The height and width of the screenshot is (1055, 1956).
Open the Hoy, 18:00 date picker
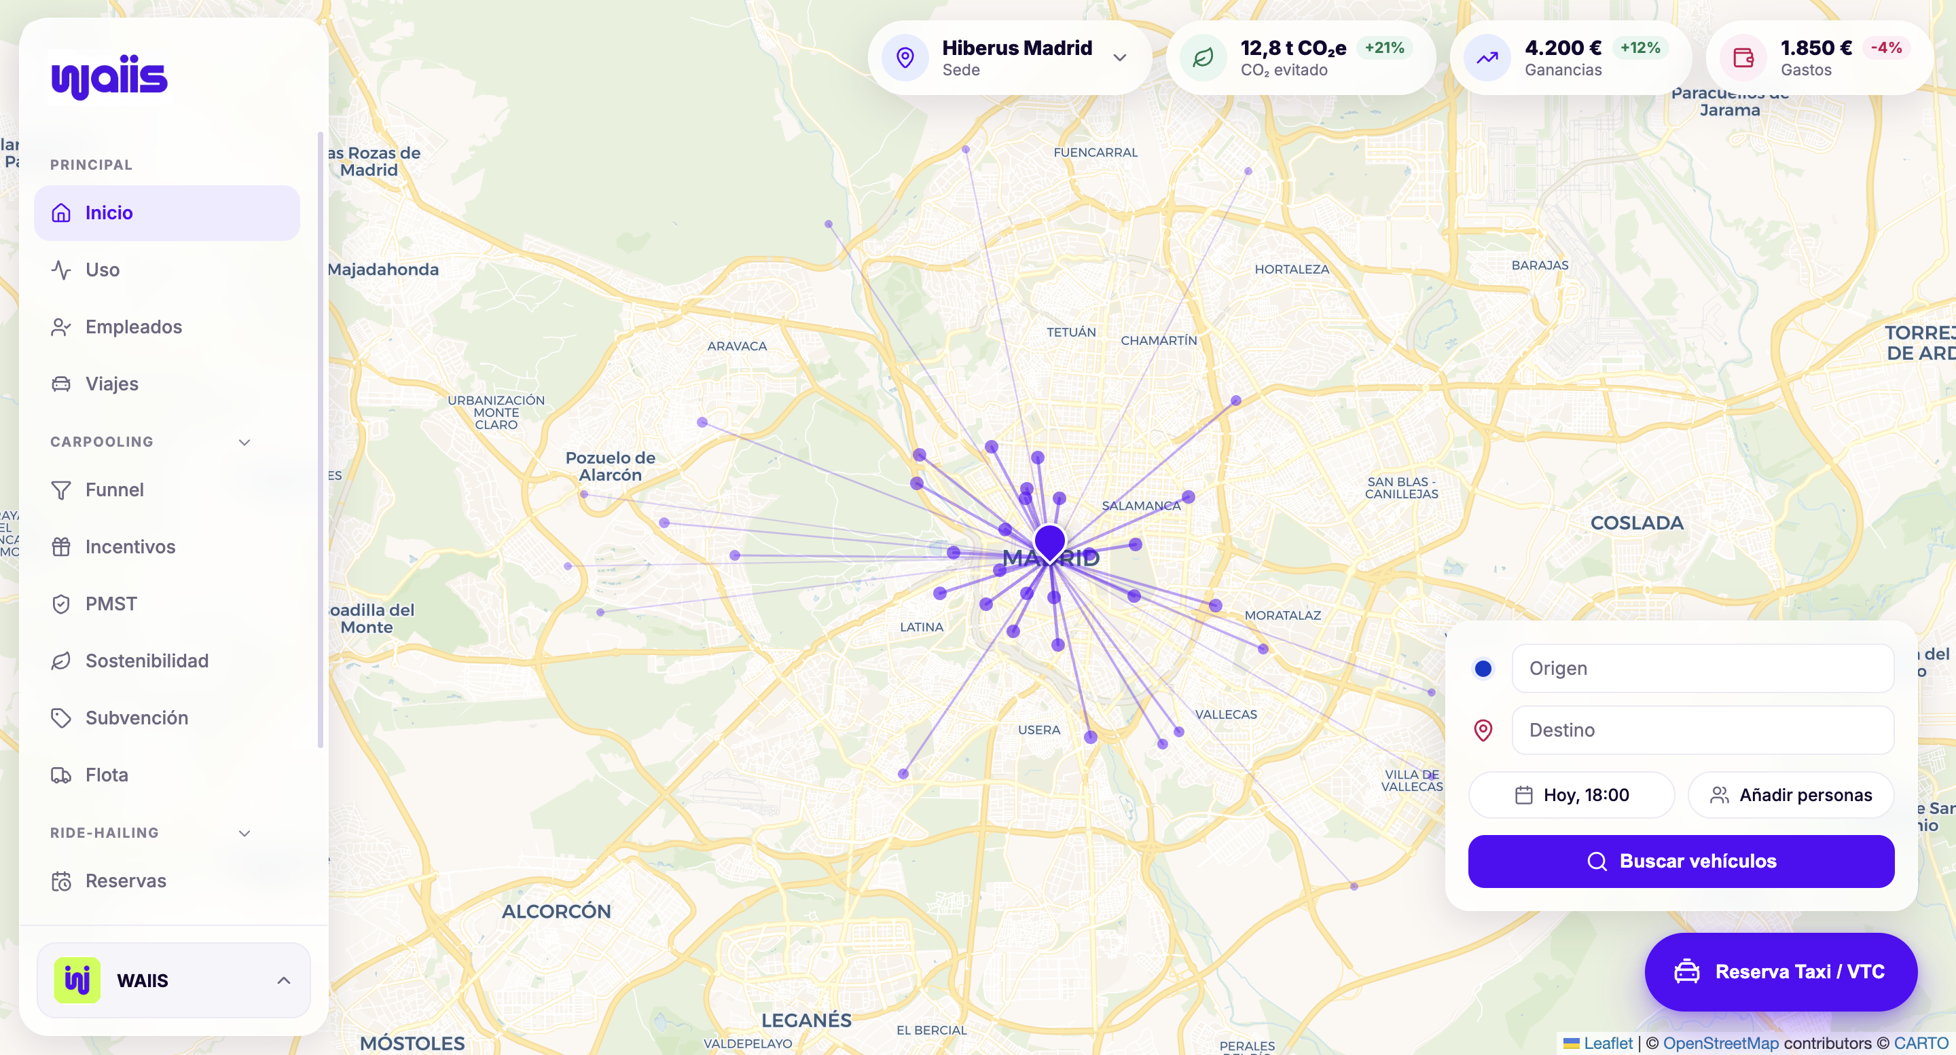(1572, 796)
